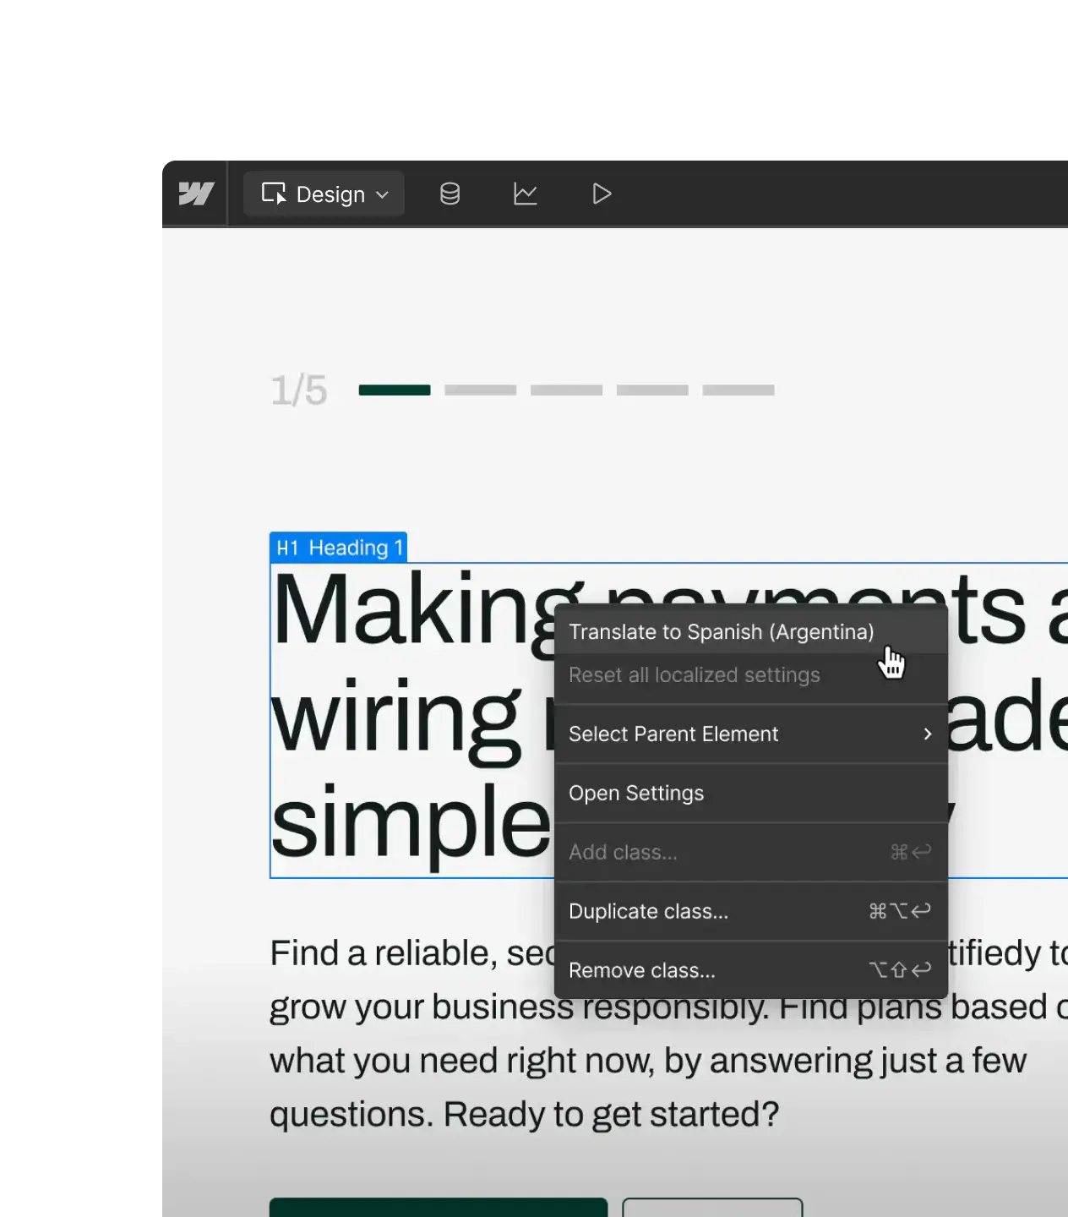
Task: Click Add class... menu entry
Action: (x=623, y=852)
